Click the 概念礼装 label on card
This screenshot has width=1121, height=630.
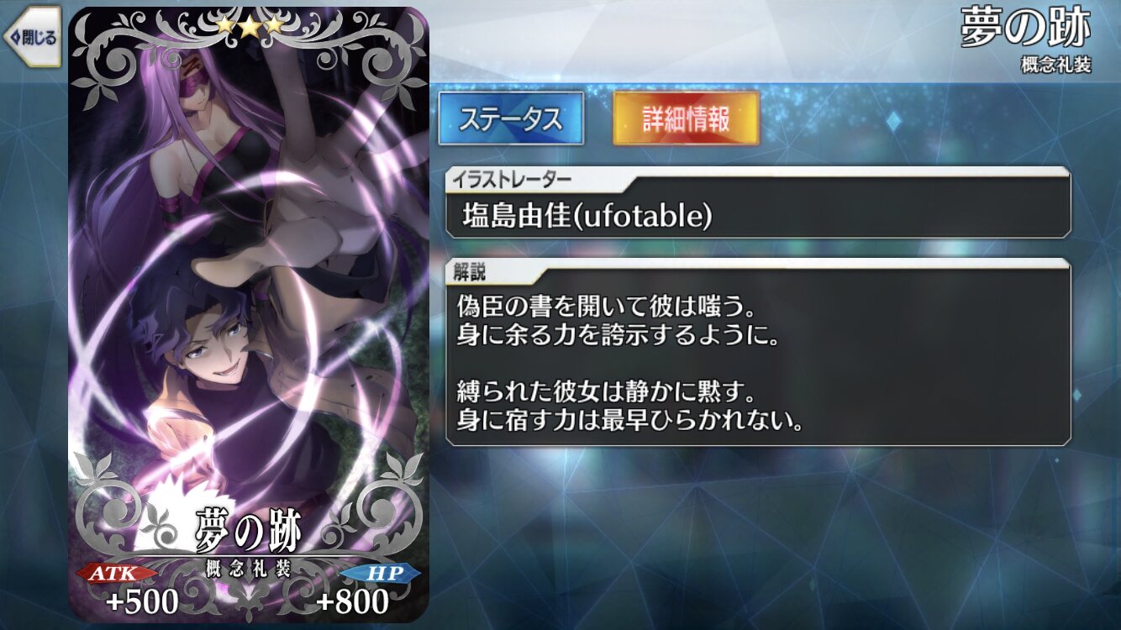click(249, 568)
